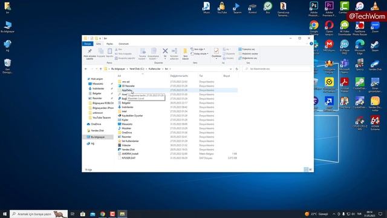Select the AppData folder row
This screenshot has height=218, width=387.
tap(177, 90)
